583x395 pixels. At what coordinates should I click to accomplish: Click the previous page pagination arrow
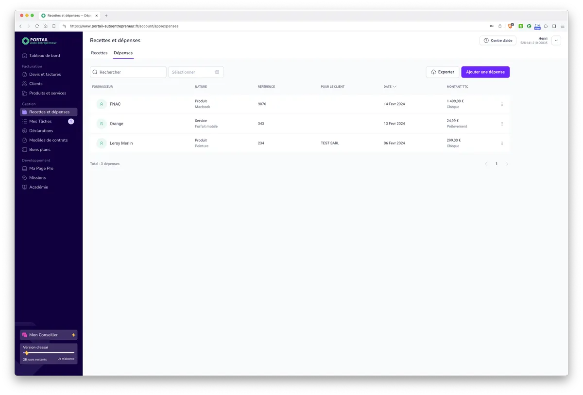click(486, 164)
